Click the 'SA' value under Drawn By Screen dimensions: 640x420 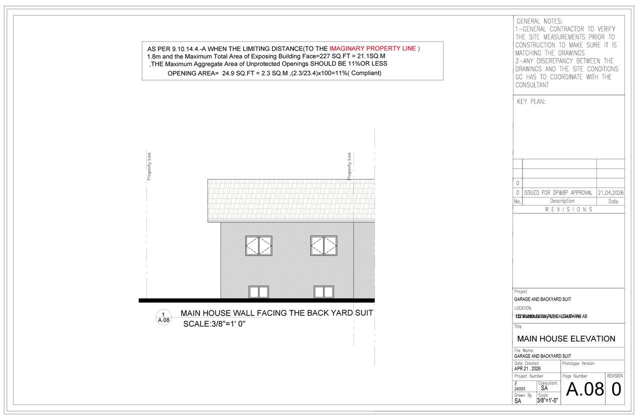click(518, 401)
